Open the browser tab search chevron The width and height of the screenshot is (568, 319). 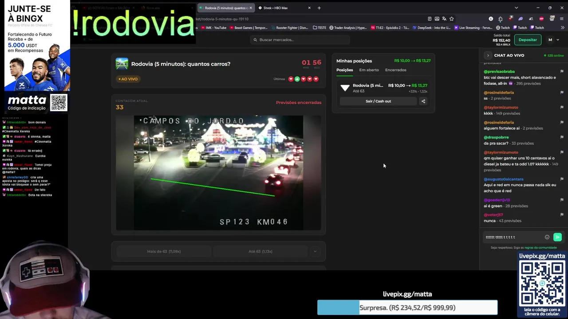pyautogui.click(x=516, y=8)
